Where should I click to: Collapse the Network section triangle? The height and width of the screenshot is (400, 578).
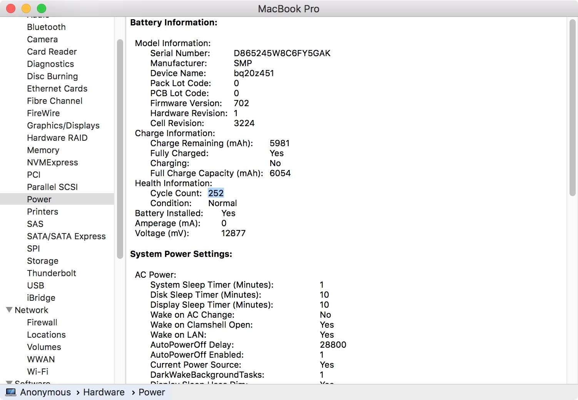pyautogui.click(x=9, y=310)
